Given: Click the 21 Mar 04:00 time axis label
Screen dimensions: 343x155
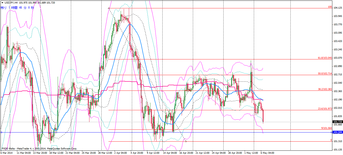Looking at the screenshot, I should coord(73,153).
